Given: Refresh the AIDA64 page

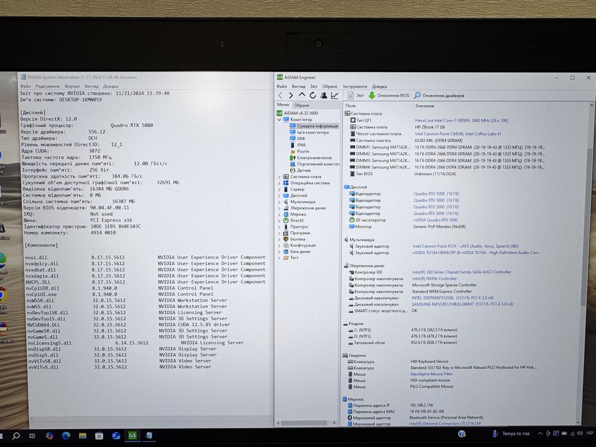Looking at the screenshot, I should coord(312,95).
